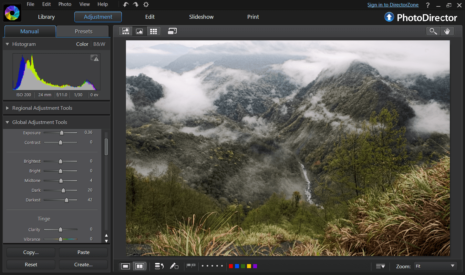Viewport: 465px width, 275px height.
Task: Open help with the question mark icon
Action: (428, 5)
